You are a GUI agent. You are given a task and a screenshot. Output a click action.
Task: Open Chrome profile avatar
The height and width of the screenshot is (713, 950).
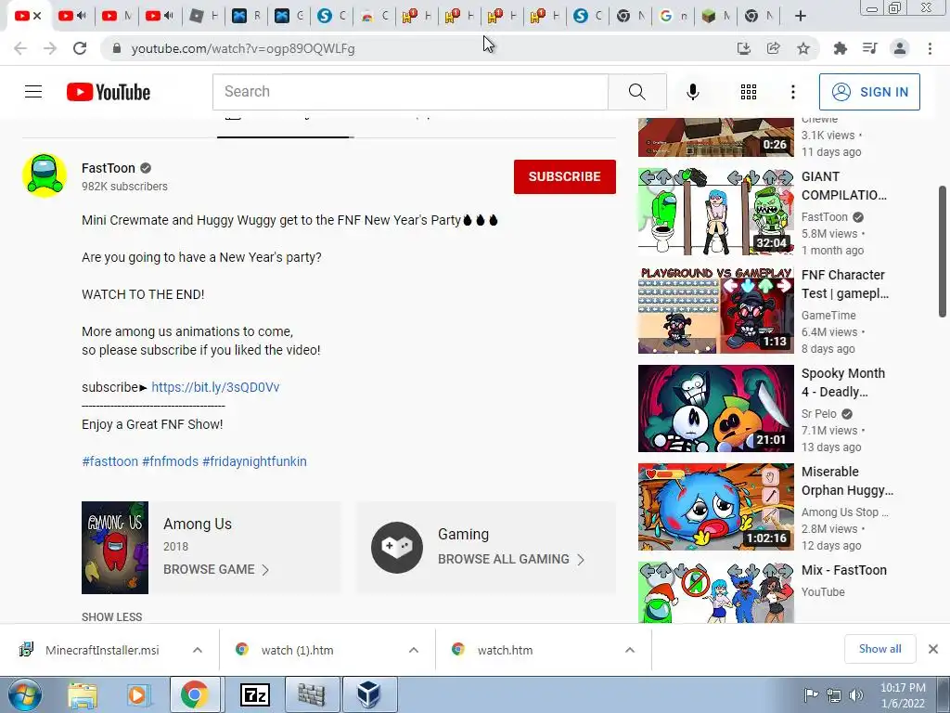point(900,48)
